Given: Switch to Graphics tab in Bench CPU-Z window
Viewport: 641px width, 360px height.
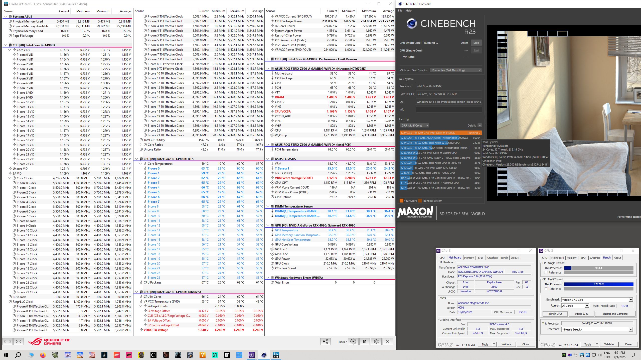Looking at the screenshot, I should [x=595, y=258].
